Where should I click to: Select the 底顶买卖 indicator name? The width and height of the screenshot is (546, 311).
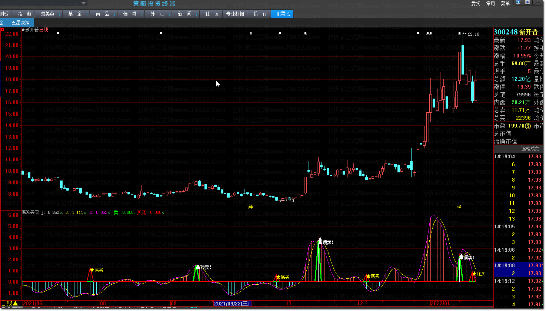point(30,212)
